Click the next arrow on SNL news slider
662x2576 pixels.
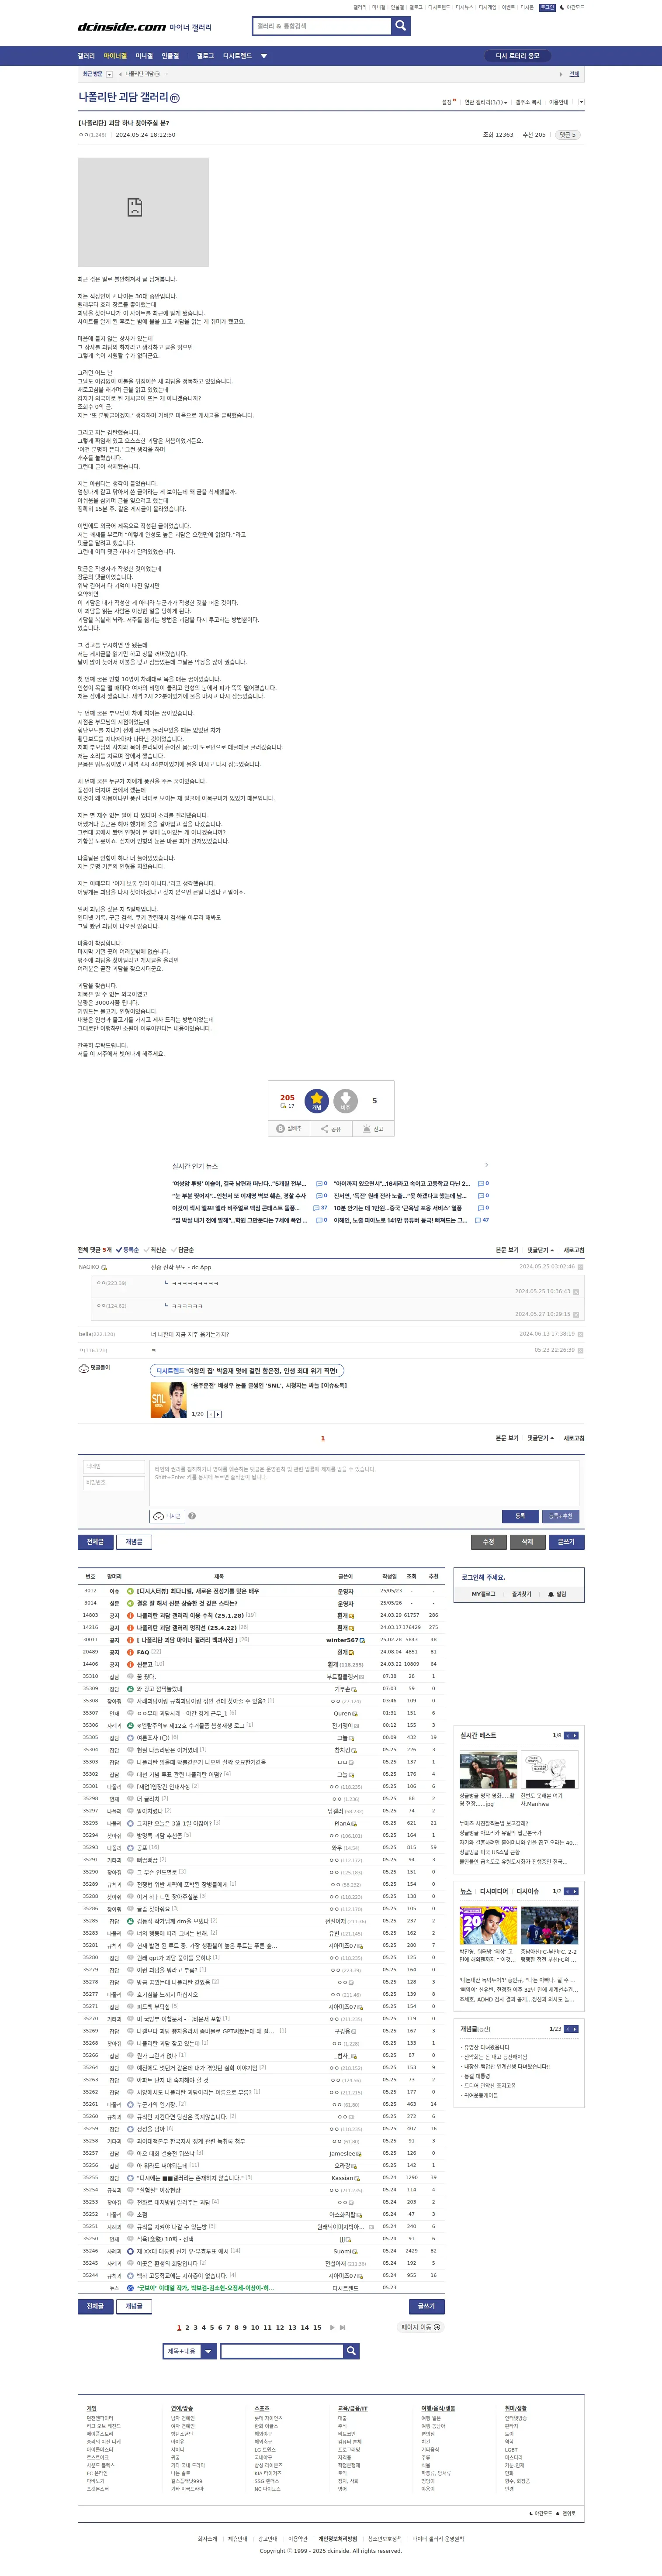[218, 1414]
